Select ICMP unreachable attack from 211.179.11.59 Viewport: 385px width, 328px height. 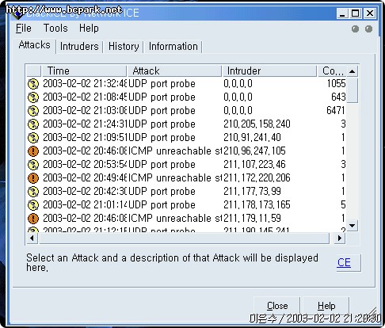[175, 219]
